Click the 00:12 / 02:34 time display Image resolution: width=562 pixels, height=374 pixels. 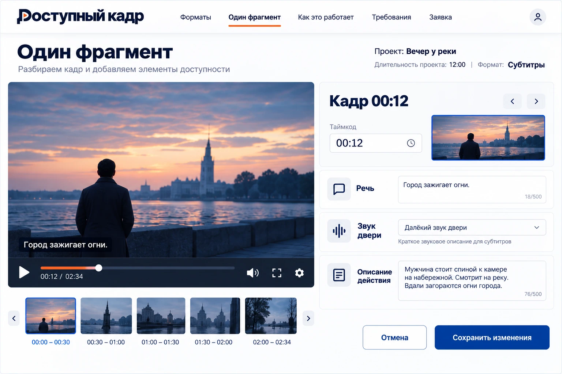[62, 276]
